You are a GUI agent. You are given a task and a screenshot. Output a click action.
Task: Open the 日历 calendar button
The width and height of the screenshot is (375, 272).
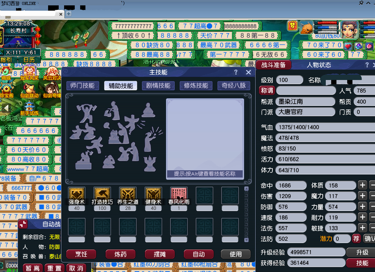click(29, 60)
